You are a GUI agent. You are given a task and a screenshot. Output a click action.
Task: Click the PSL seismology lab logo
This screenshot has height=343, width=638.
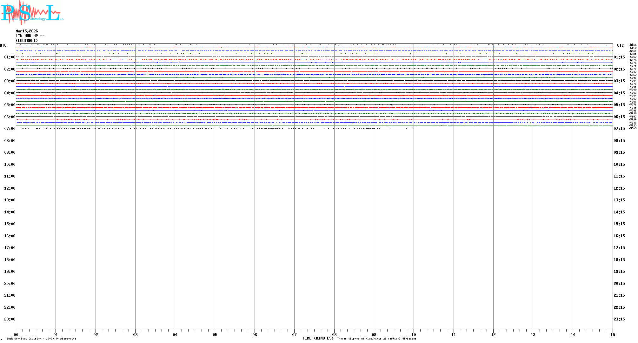pos(32,12)
